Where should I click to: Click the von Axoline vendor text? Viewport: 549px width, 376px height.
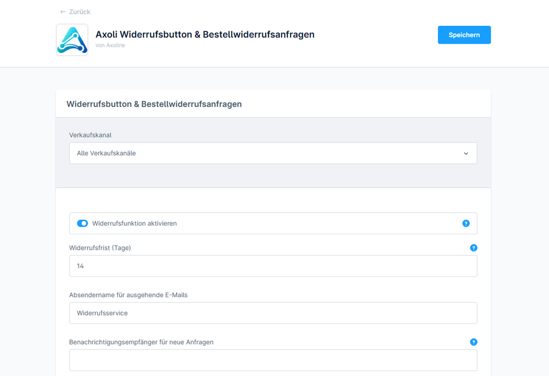coord(110,45)
